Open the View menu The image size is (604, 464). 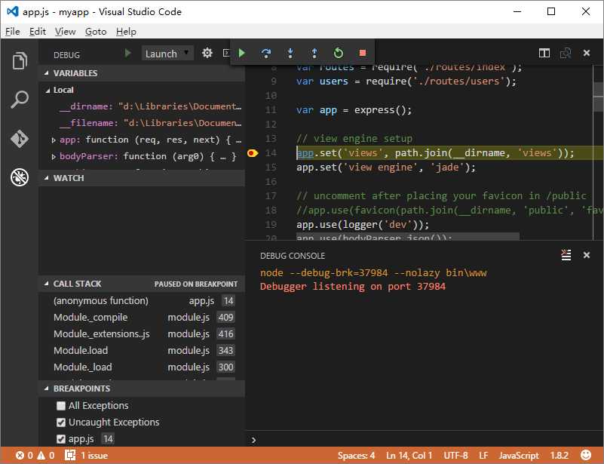[x=66, y=32]
